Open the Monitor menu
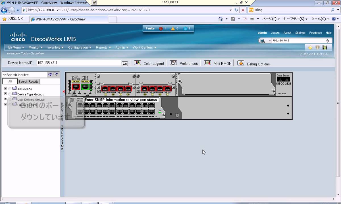Screen dimensions: 341x204 pos(36,48)
